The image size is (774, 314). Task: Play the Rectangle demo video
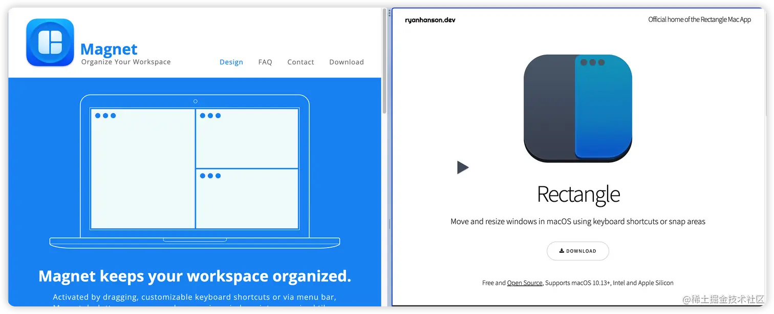(x=463, y=167)
